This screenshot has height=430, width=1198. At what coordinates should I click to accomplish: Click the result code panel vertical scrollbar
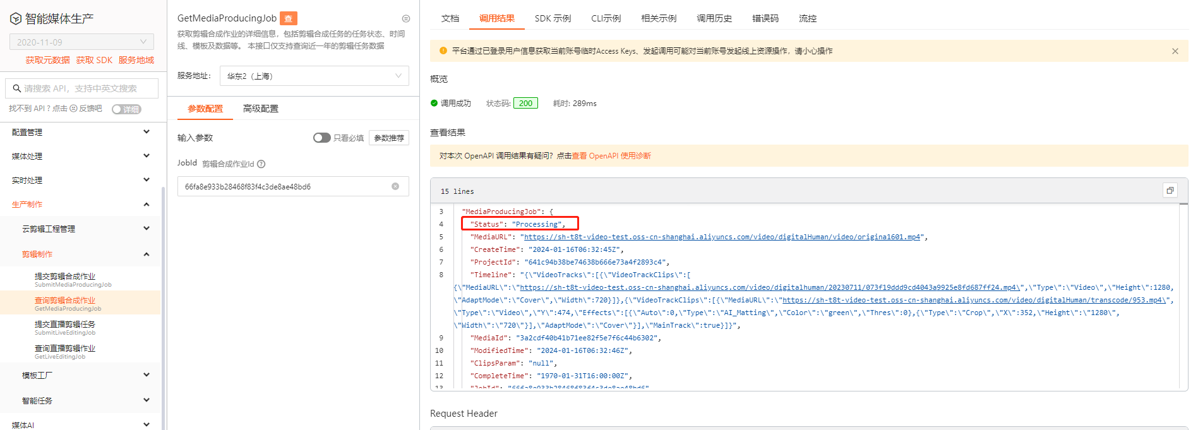click(x=1183, y=296)
